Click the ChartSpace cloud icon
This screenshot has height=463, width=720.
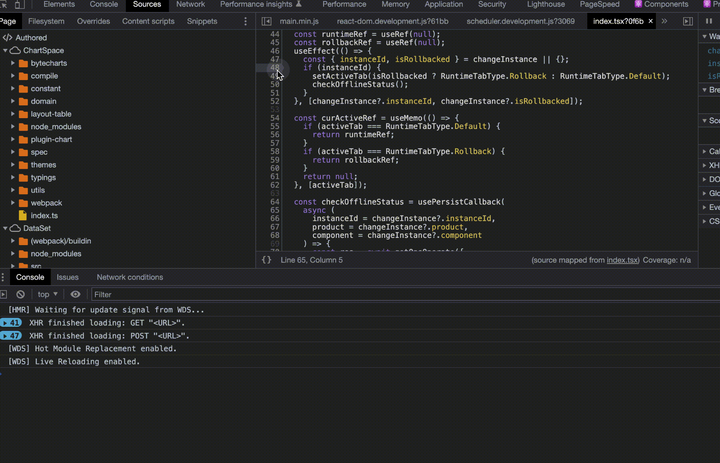15,50
